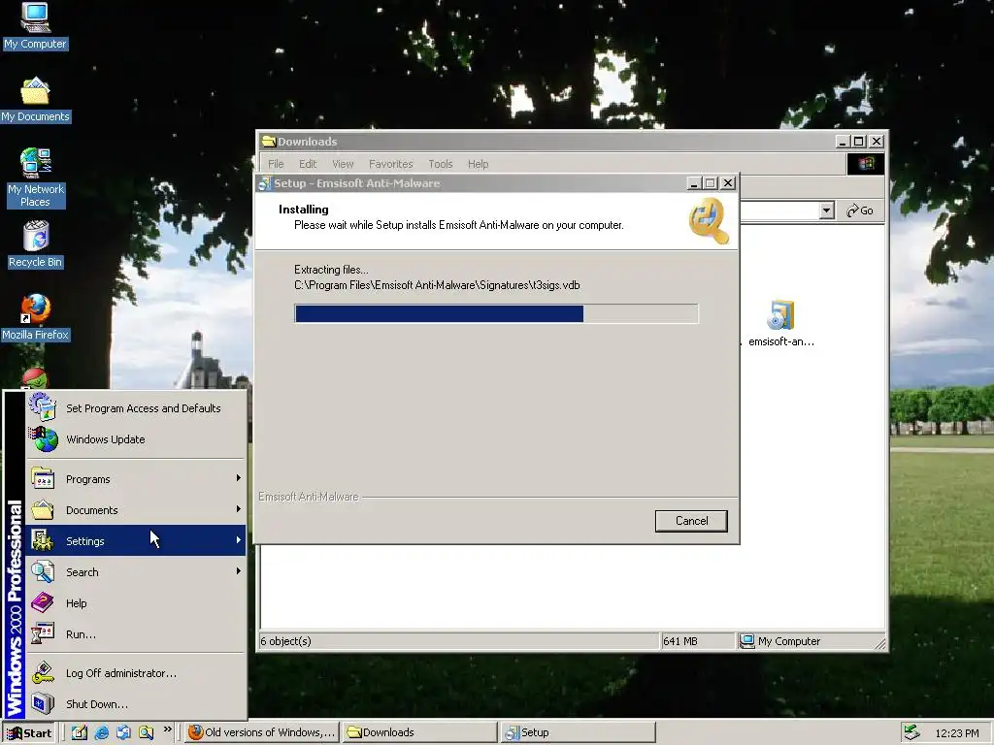This screenshot has height=745, width=994.
Task: Switch to the Downloads taskbar button
Action: (x=419, y=732)
